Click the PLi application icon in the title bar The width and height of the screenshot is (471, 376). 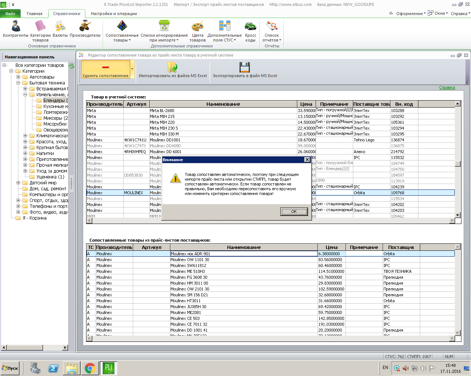click(x=4, y=5)
